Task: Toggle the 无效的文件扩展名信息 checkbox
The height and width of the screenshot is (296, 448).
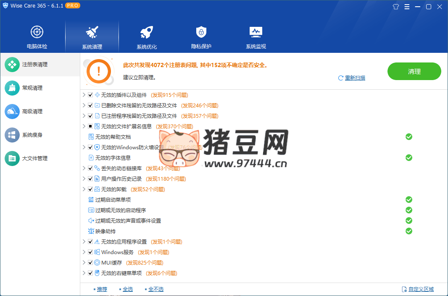Action: pos(90,127)
